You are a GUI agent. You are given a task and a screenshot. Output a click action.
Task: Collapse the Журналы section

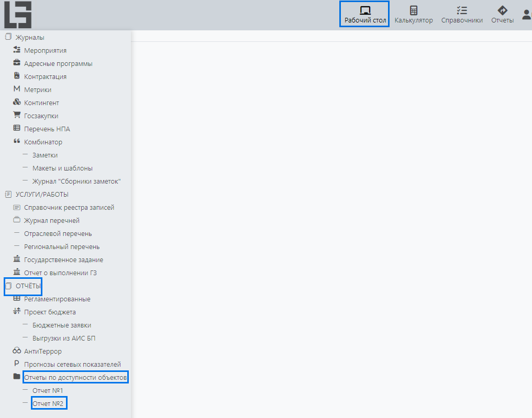[x=30, y=38]
